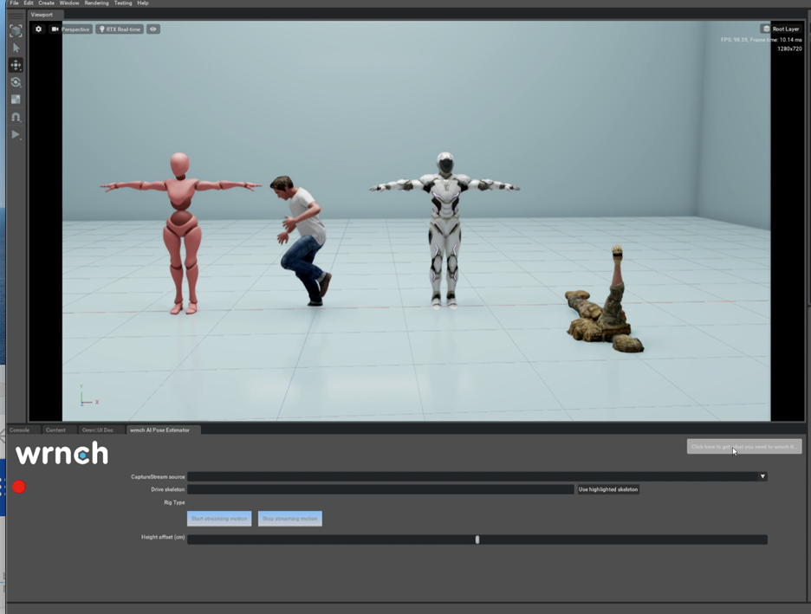Expand the RTX Real-time renderer menu
811x614 pixels.
tap(120, 29)
